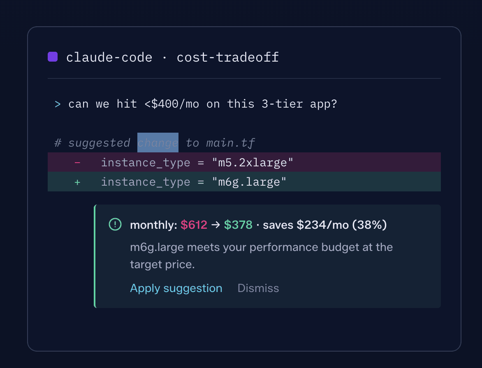Click the "monthly:" label
482x368 pixels.
click(154, 225)
